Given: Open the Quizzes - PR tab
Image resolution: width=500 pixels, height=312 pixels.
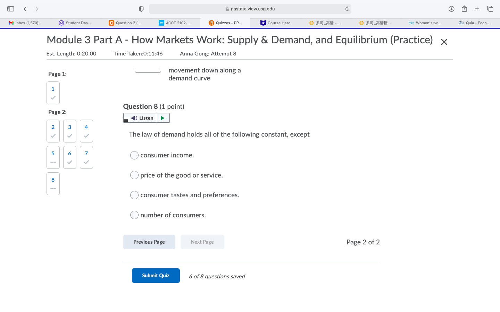Looking at the screenshot, I should [225, 23].
